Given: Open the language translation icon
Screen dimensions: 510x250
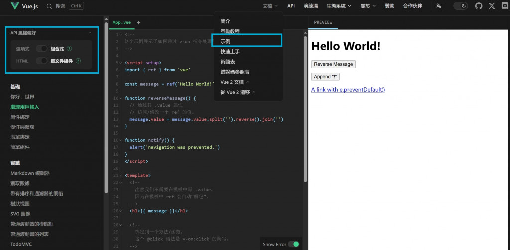Looking at the screenshot, I should pyautogui.click(x=438, y=6).
